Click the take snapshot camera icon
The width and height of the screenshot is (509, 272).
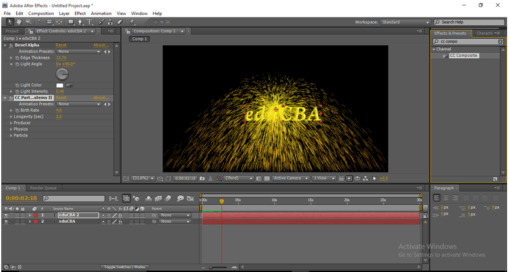pyautogui.click(x=202, y=178)
